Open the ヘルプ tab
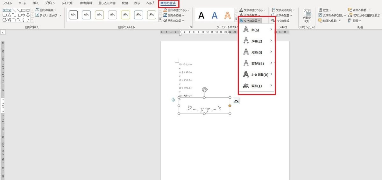The width and height of the screenshot is (382, 180). (150, 3)
